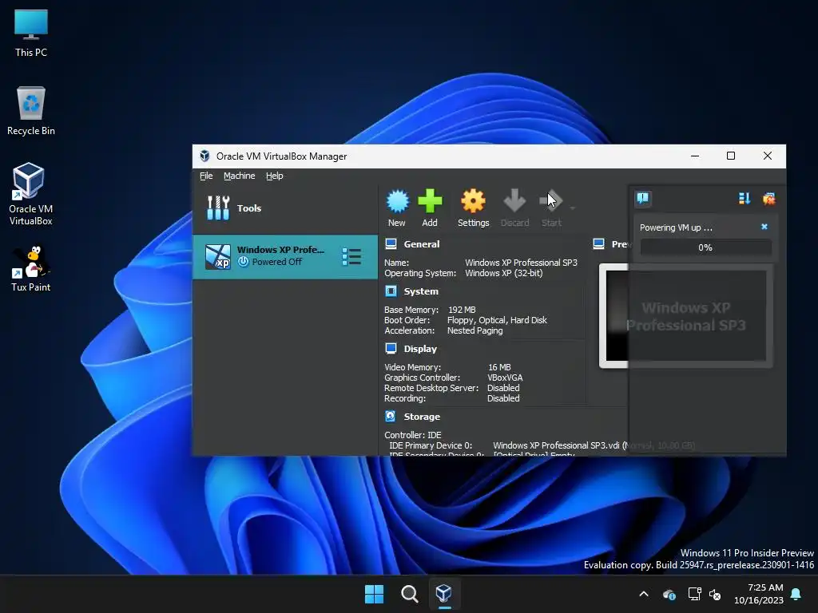
Task: Click the 16 MB video memory value
Action: pos(499,367)
